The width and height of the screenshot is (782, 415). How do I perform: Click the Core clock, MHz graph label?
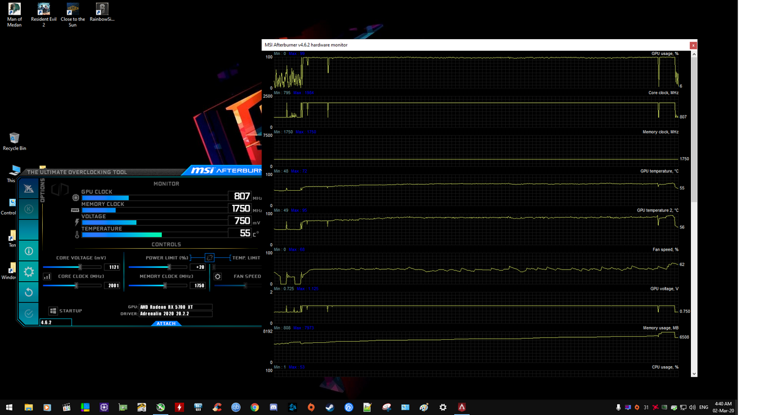tap(663, 93)
